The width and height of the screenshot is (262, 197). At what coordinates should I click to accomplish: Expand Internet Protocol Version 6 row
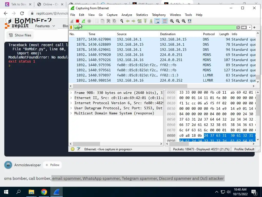[71, 103]
